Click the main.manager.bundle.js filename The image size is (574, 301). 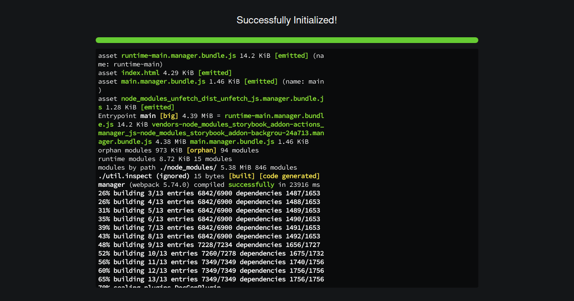pyautogui.click(x=164, y=81)
